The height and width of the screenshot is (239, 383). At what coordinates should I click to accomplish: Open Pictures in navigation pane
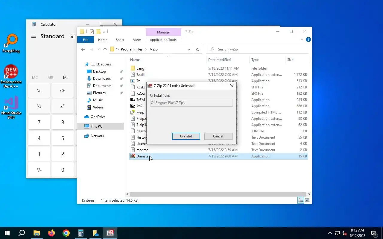(99, 93)
